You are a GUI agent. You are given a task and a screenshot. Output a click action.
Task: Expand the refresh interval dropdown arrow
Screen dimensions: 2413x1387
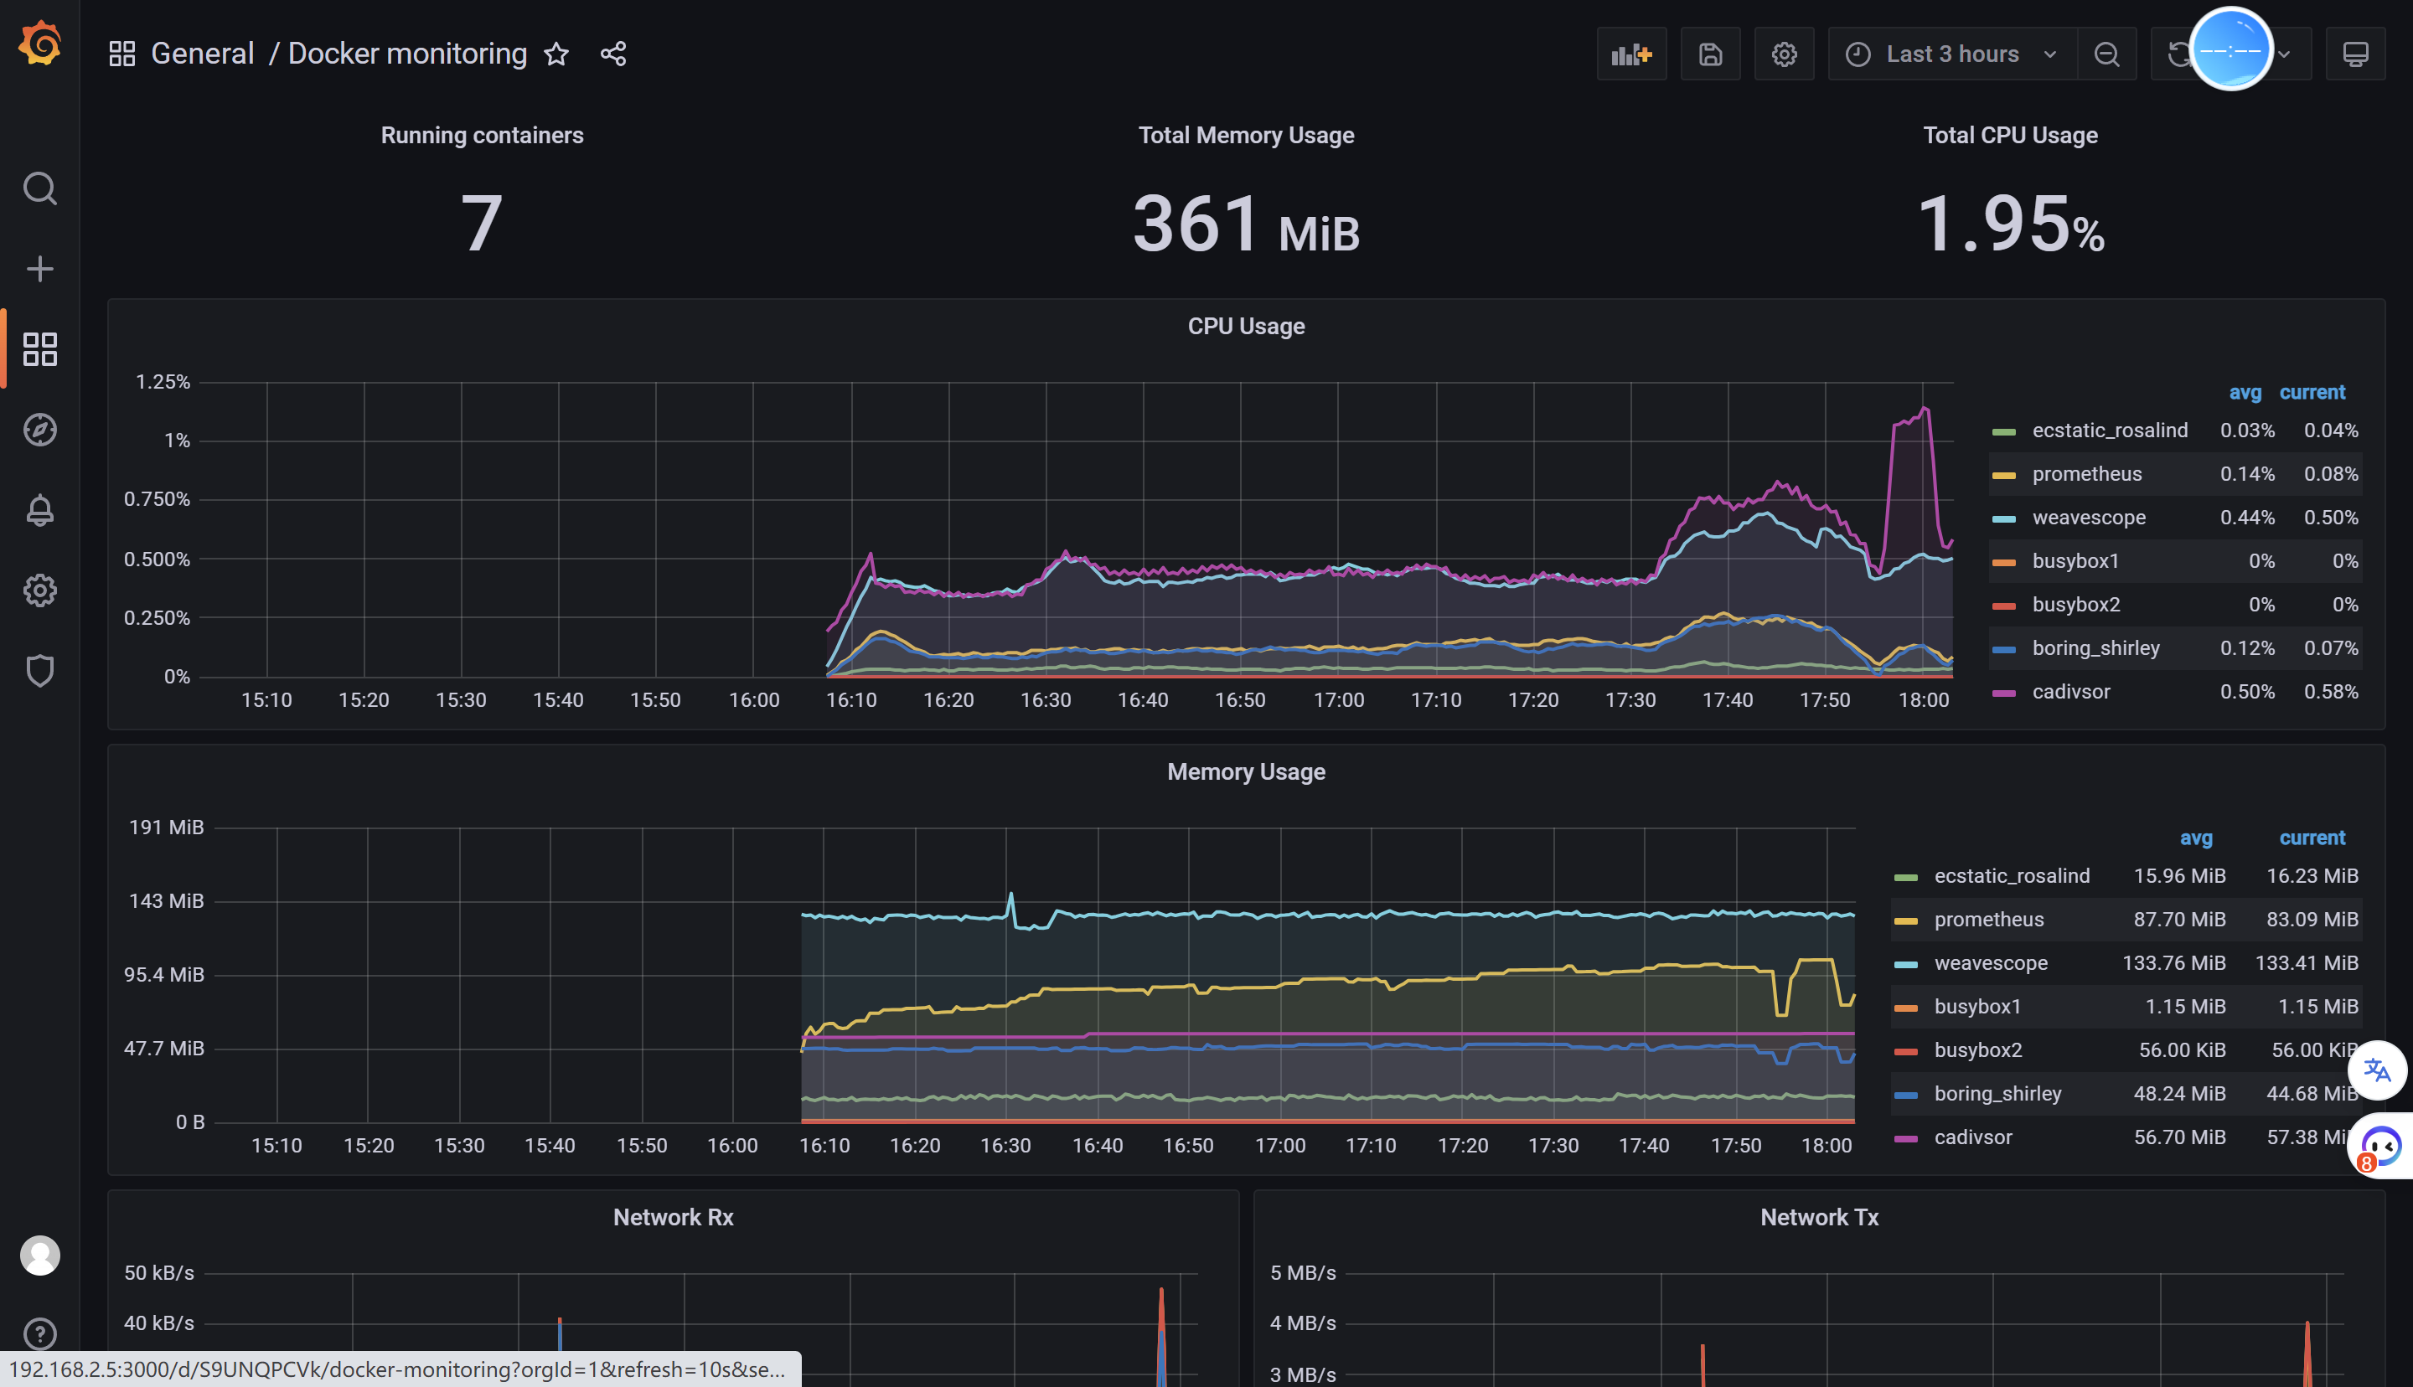pyautogui.click(x=2285, y=54)
